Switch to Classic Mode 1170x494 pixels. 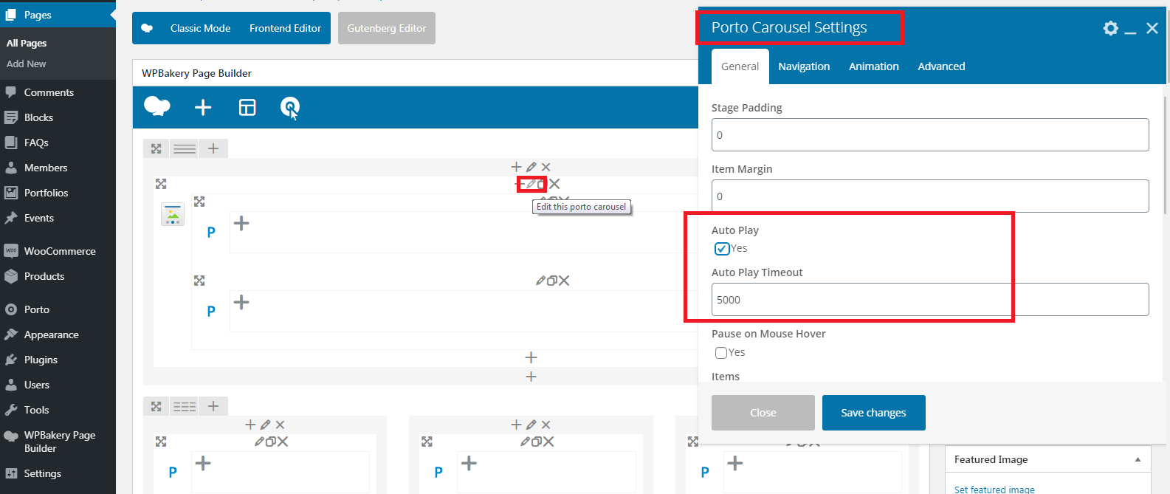coord(200,28)
